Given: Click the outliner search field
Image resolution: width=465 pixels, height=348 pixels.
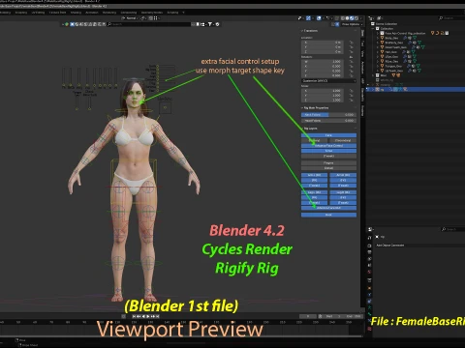Looking at the screenshot, I should (x=452, y=18).
